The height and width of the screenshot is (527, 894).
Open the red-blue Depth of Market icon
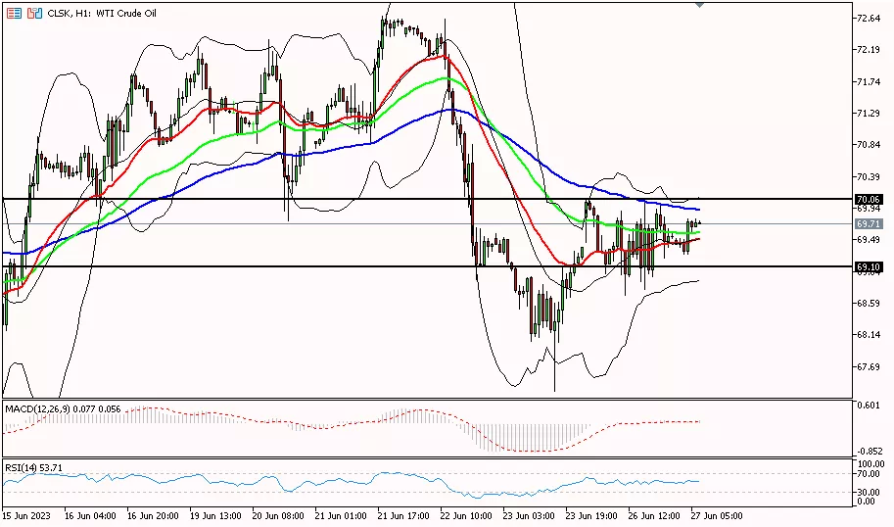34,14
